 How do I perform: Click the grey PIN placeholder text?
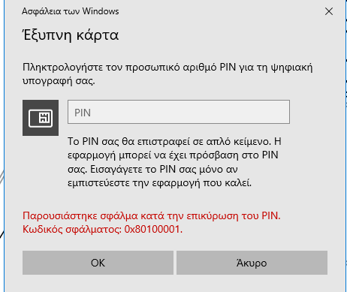tap(83, 113)
